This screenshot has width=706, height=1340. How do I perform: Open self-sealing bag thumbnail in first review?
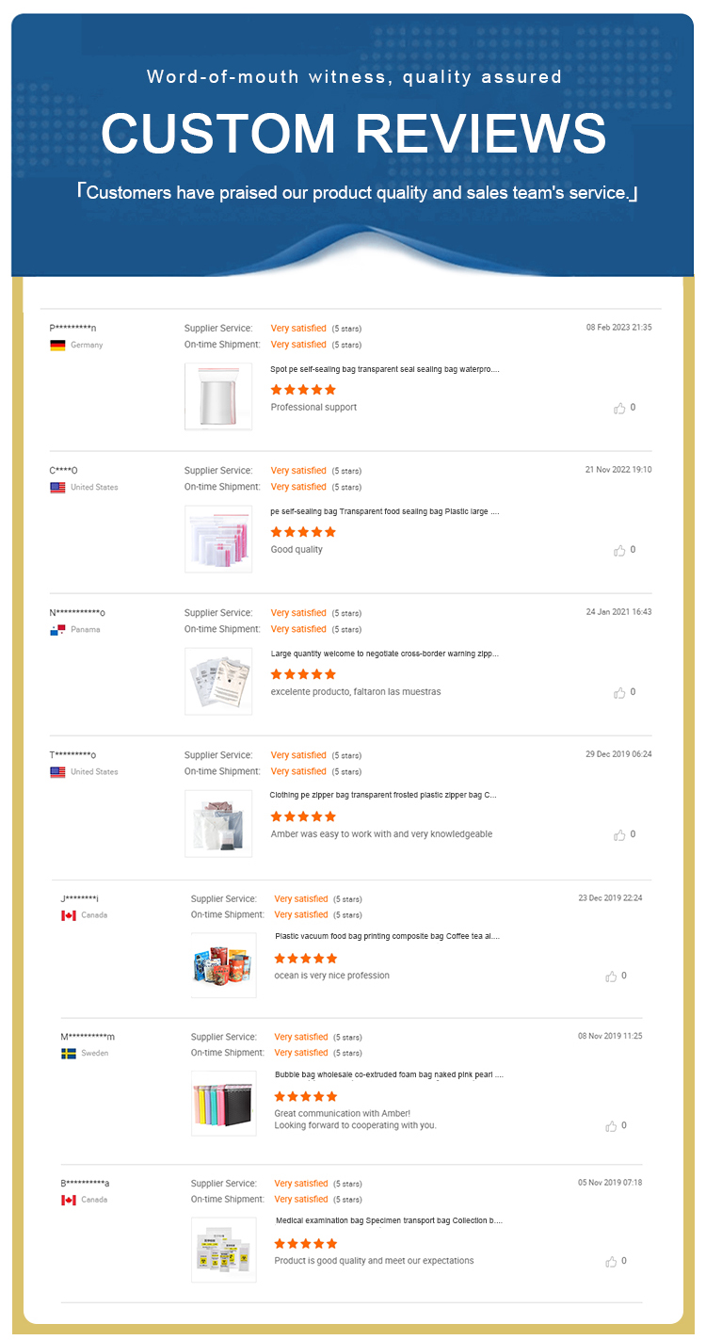218,396
